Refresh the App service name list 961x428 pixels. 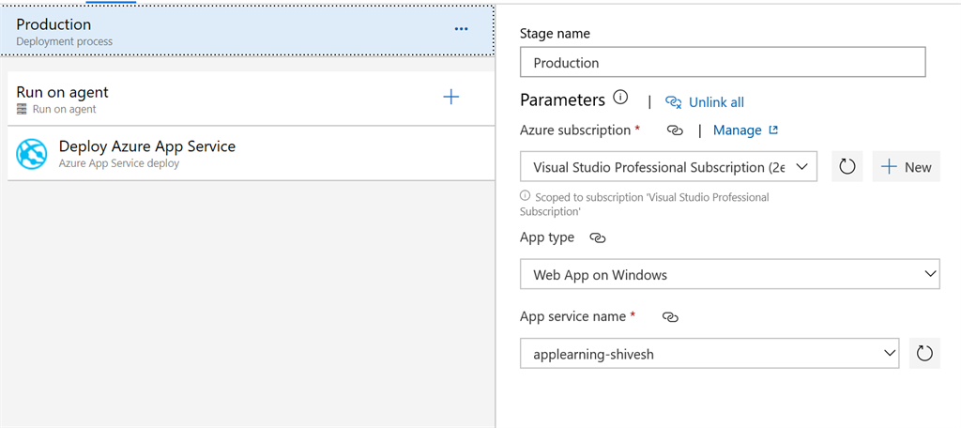pos(924,353)
